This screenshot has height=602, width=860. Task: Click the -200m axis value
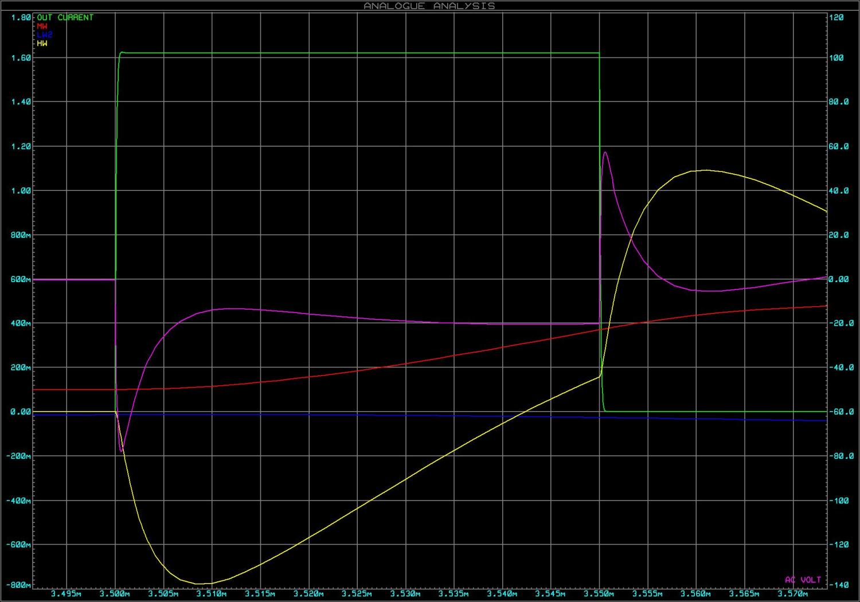(19, 456)
